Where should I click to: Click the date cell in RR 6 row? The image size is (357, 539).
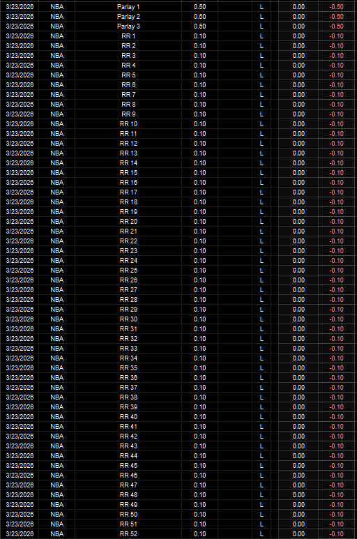20,85
